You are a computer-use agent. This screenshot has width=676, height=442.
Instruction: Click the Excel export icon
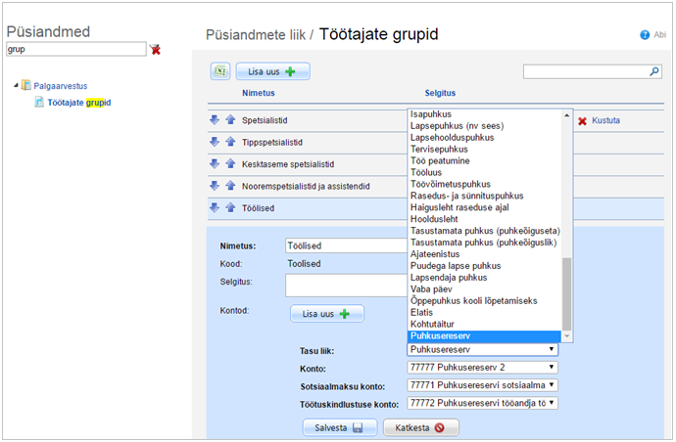(220, 71)
